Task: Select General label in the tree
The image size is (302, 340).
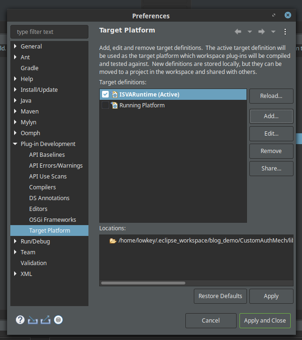Action: [31, 47]
